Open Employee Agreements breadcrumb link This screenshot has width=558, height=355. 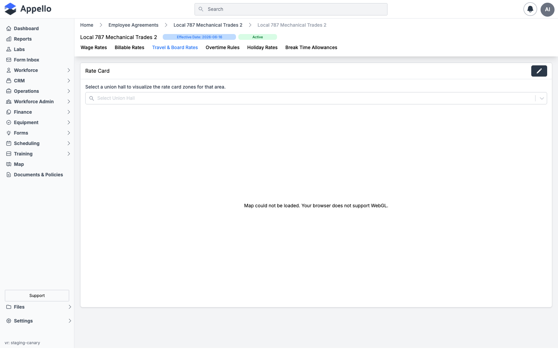[133, 25]
